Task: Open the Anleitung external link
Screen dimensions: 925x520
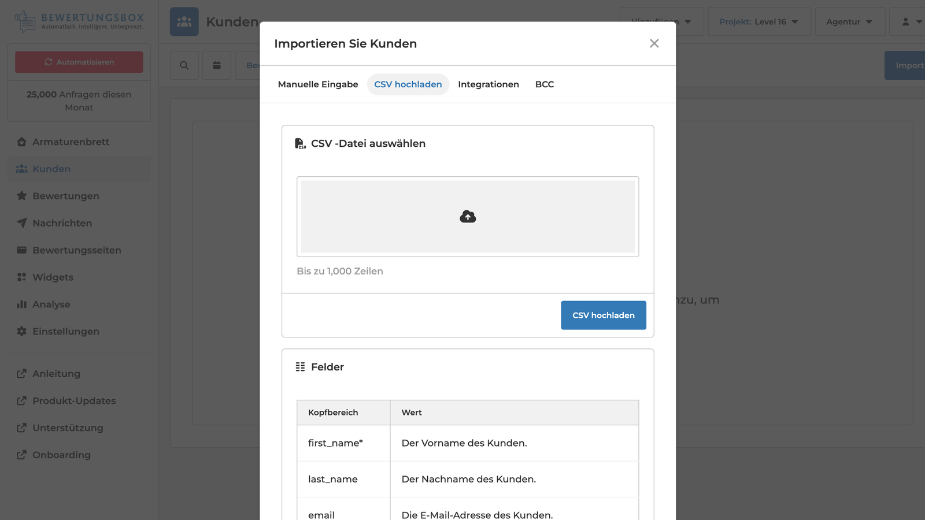Action: [x=56, y=374]
